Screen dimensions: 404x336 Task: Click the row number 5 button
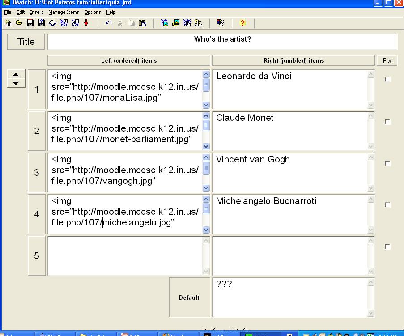point(37,255)
